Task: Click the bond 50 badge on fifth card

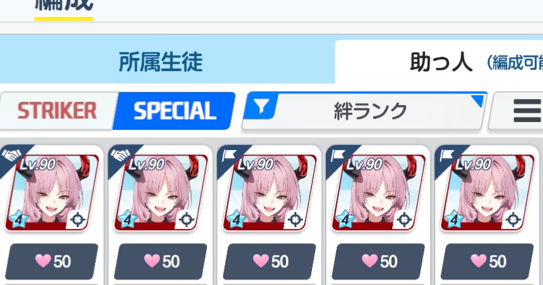Action: coord(488,262)
